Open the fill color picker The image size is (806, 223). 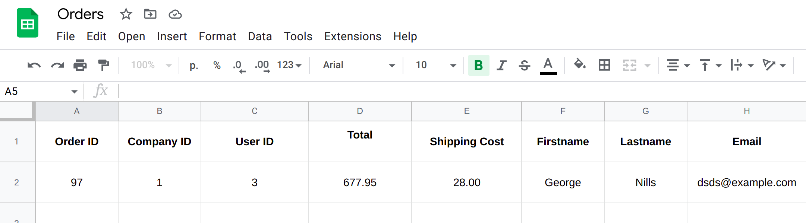580,64
